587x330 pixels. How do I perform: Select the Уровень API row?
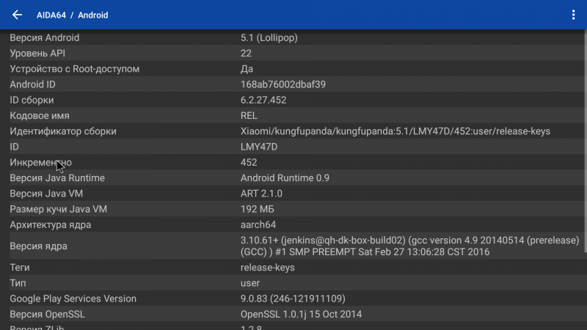tap(293, 53)
